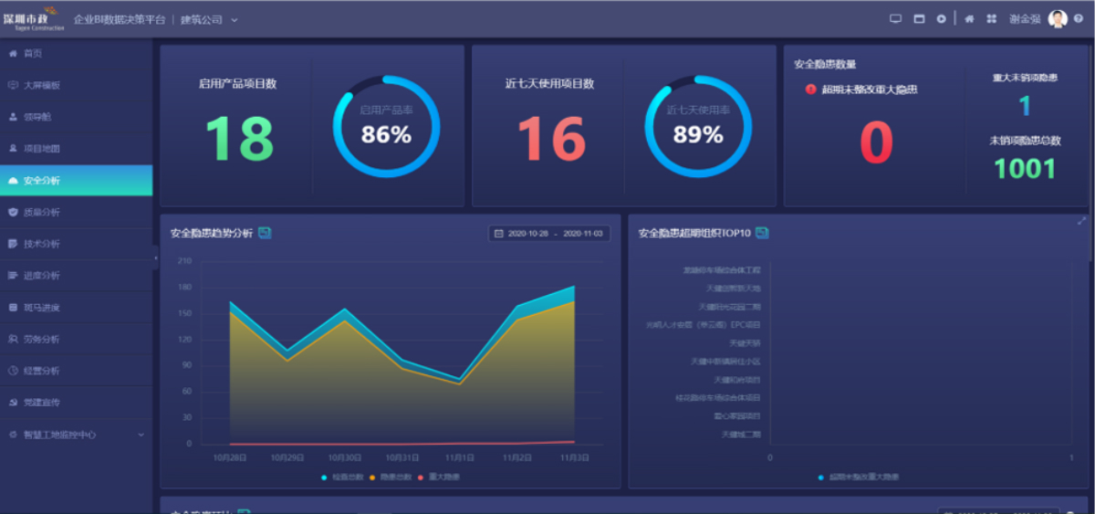Click the monitor display icon in header
The width and height of the screenshot is (1095, 514).
pos(895,19)
